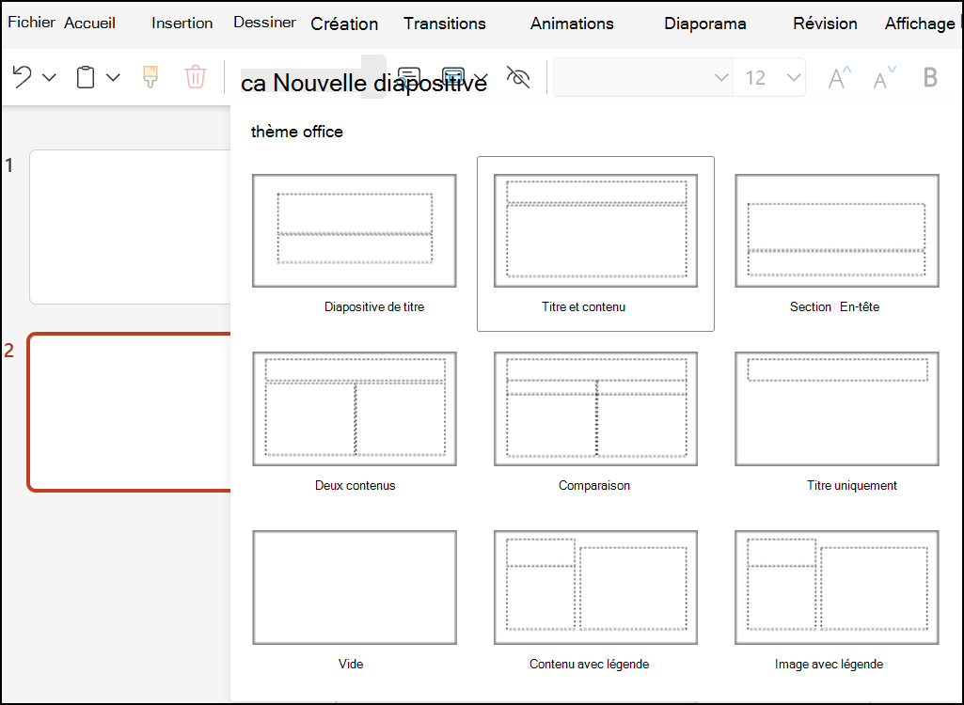The width and height of the screenshot is (964, 705).
Task: Select slide 2 thumbnail in panel
Action: (129, 412)
